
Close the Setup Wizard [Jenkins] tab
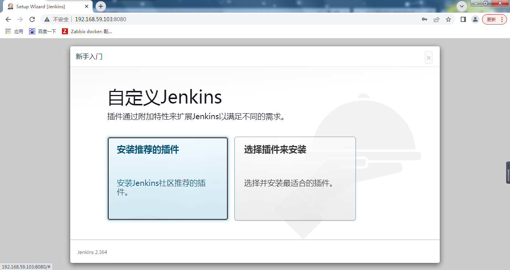pos(87,7)
